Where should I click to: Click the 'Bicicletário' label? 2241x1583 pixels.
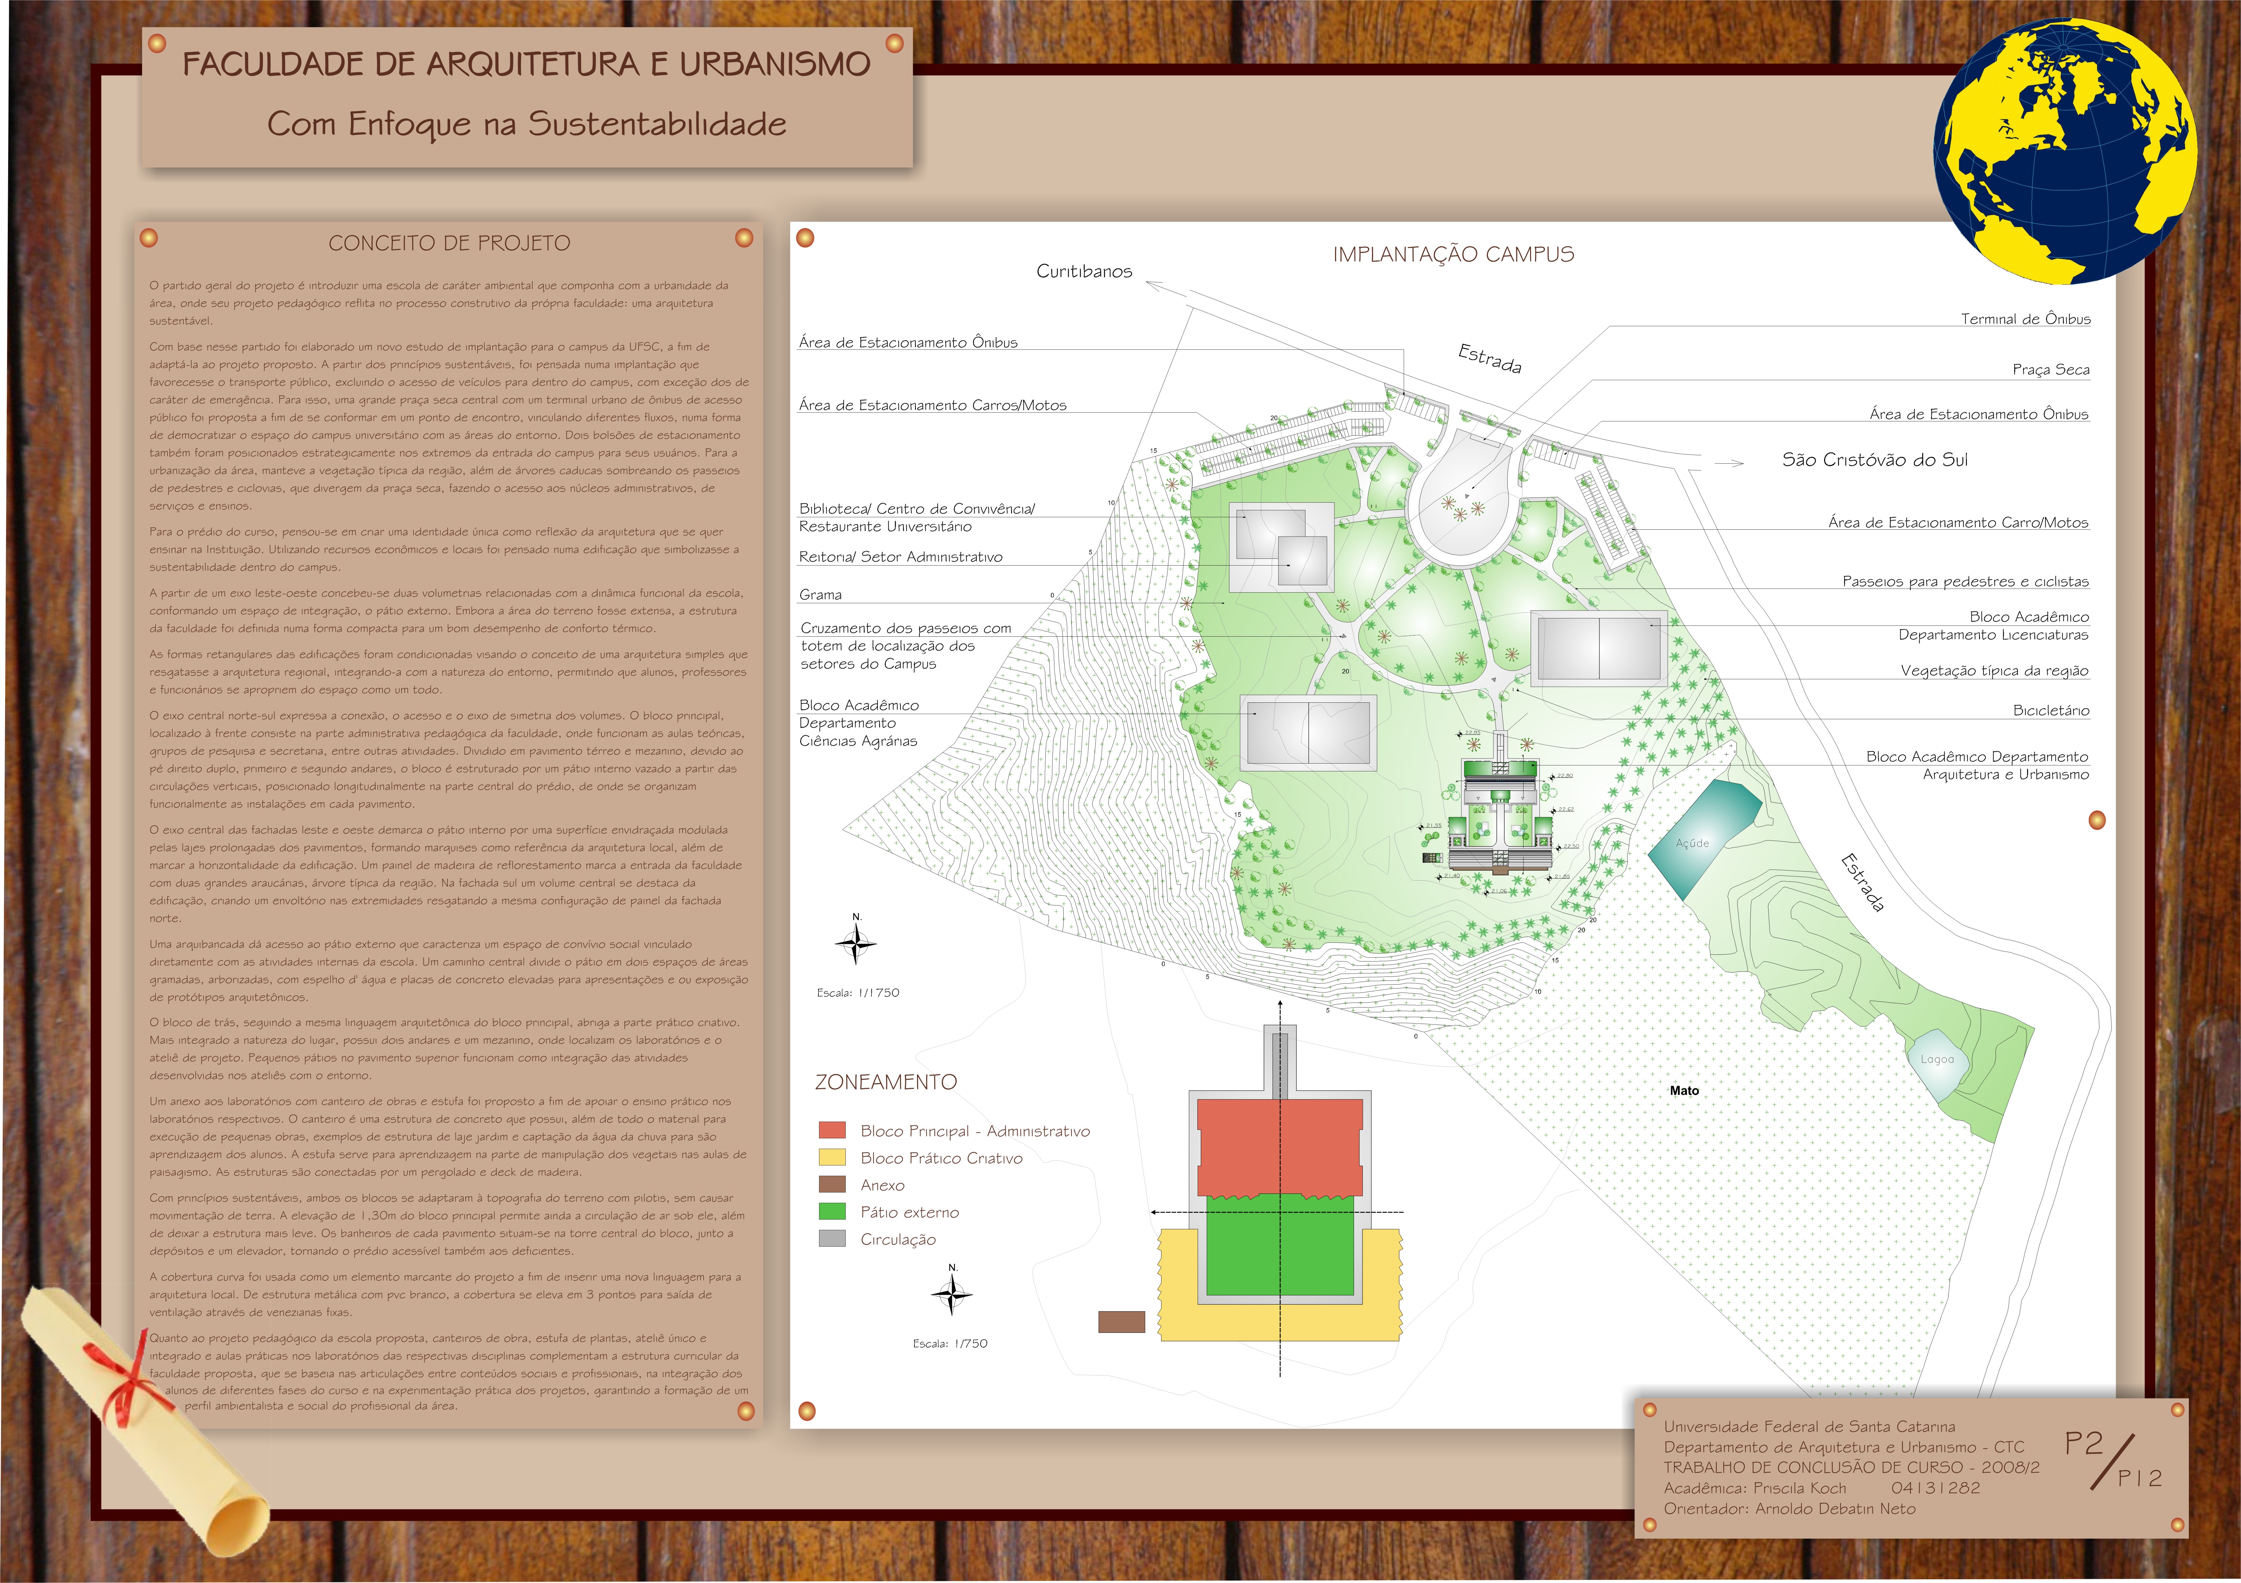(2051, 710)
